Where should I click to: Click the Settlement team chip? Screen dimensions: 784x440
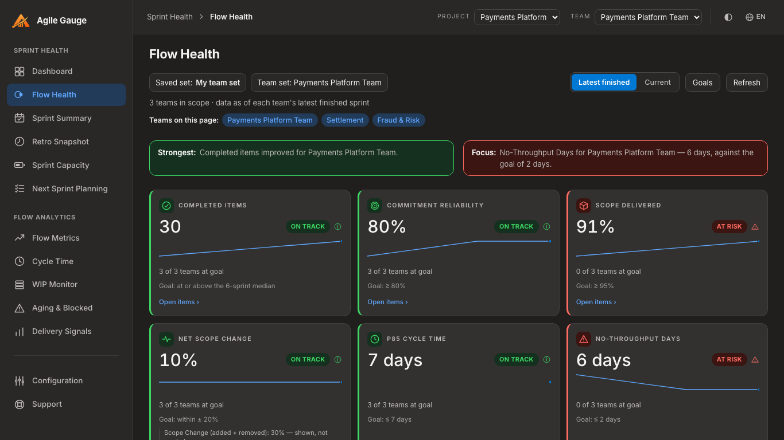pyautogui.click(x=345, y=120)
